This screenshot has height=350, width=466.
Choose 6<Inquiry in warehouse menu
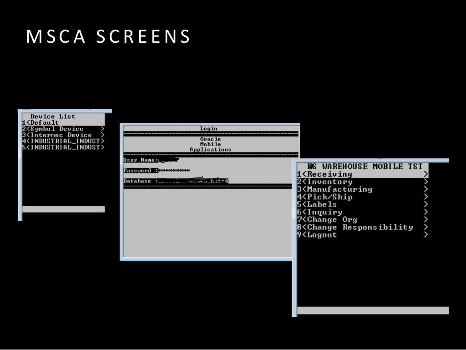(363, 212)
